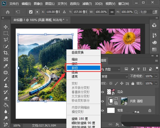
Task: Open the 不透明度 dropdown arrow
Action: (156, 76)
